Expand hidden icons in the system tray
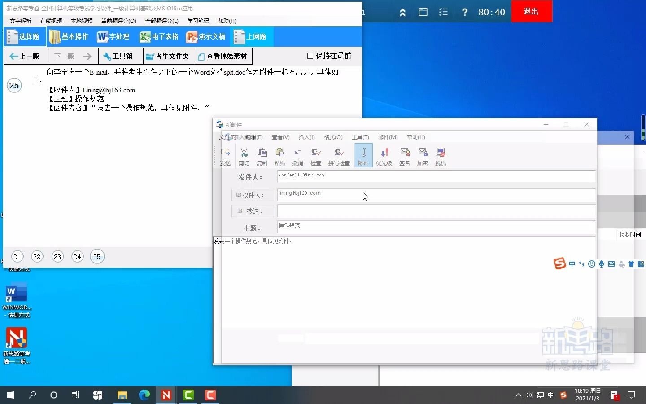This screenshot has height=404, width=646. pyautogui.click(x=518, y=395)
